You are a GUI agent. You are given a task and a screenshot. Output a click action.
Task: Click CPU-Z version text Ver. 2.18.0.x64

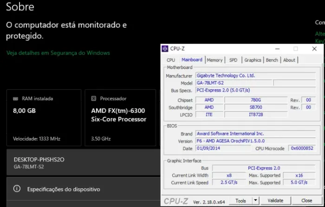pos(209,202)
